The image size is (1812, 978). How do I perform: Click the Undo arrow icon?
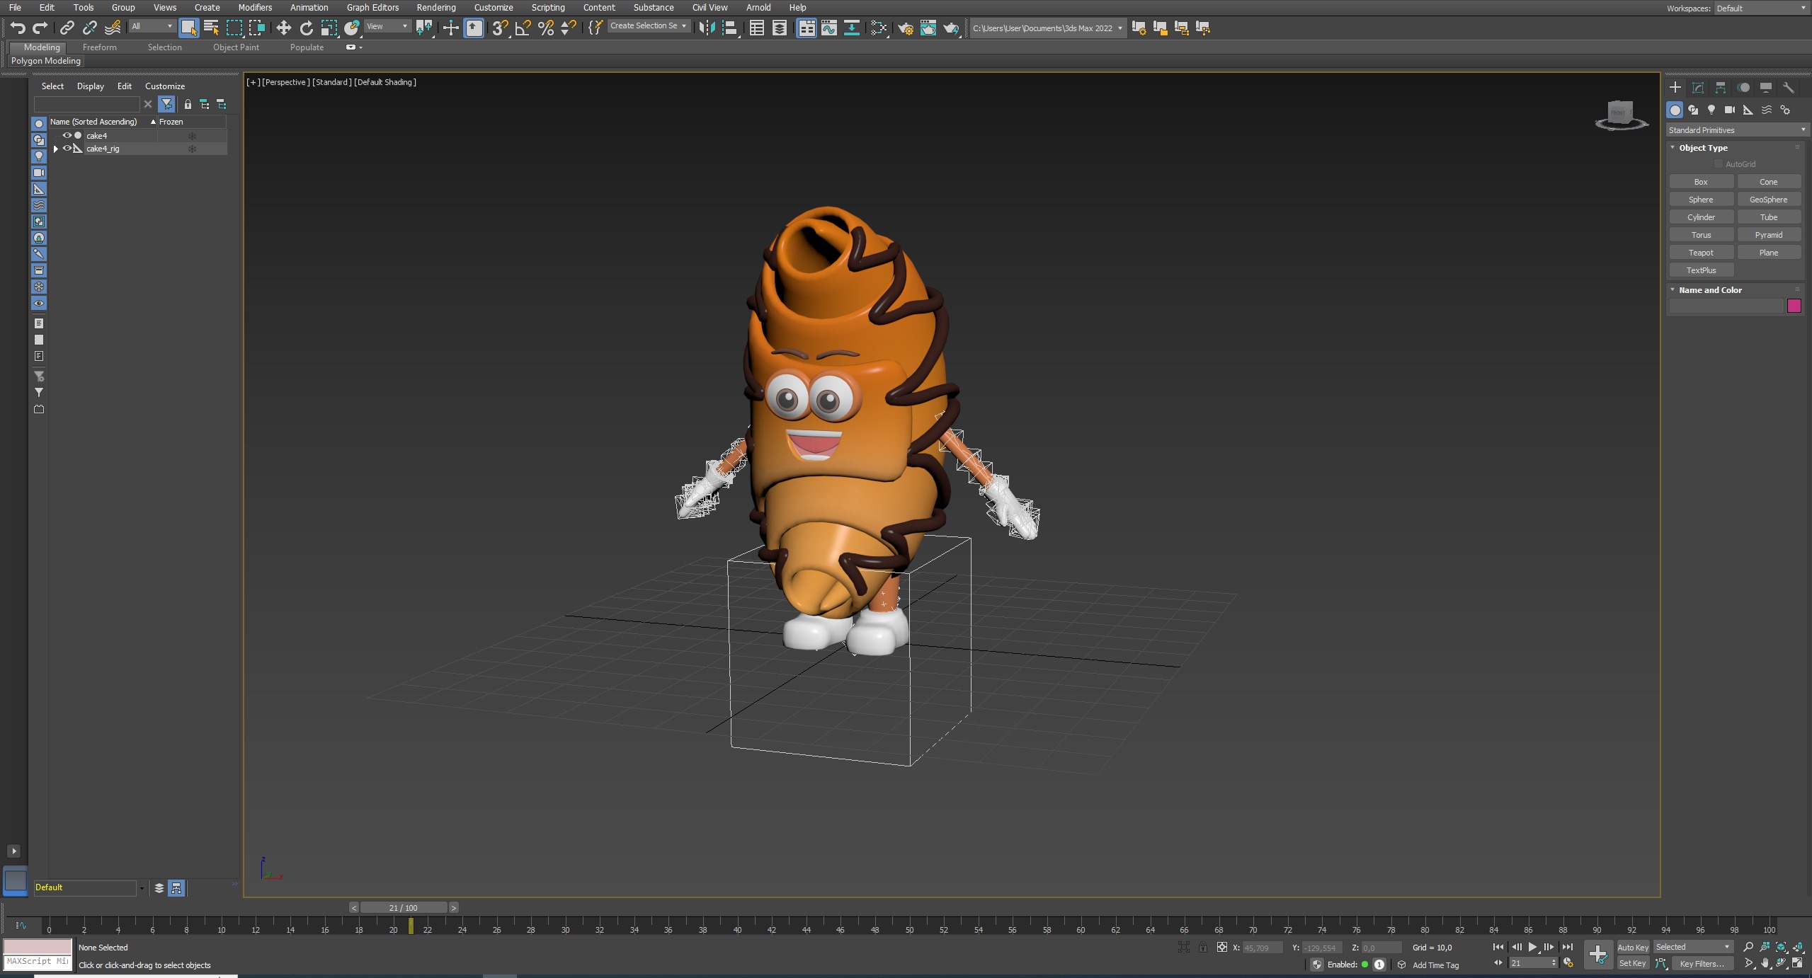[x=18, y=28]
